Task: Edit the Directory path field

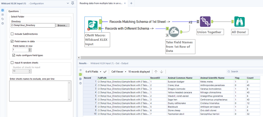Action: pos(33,25)
